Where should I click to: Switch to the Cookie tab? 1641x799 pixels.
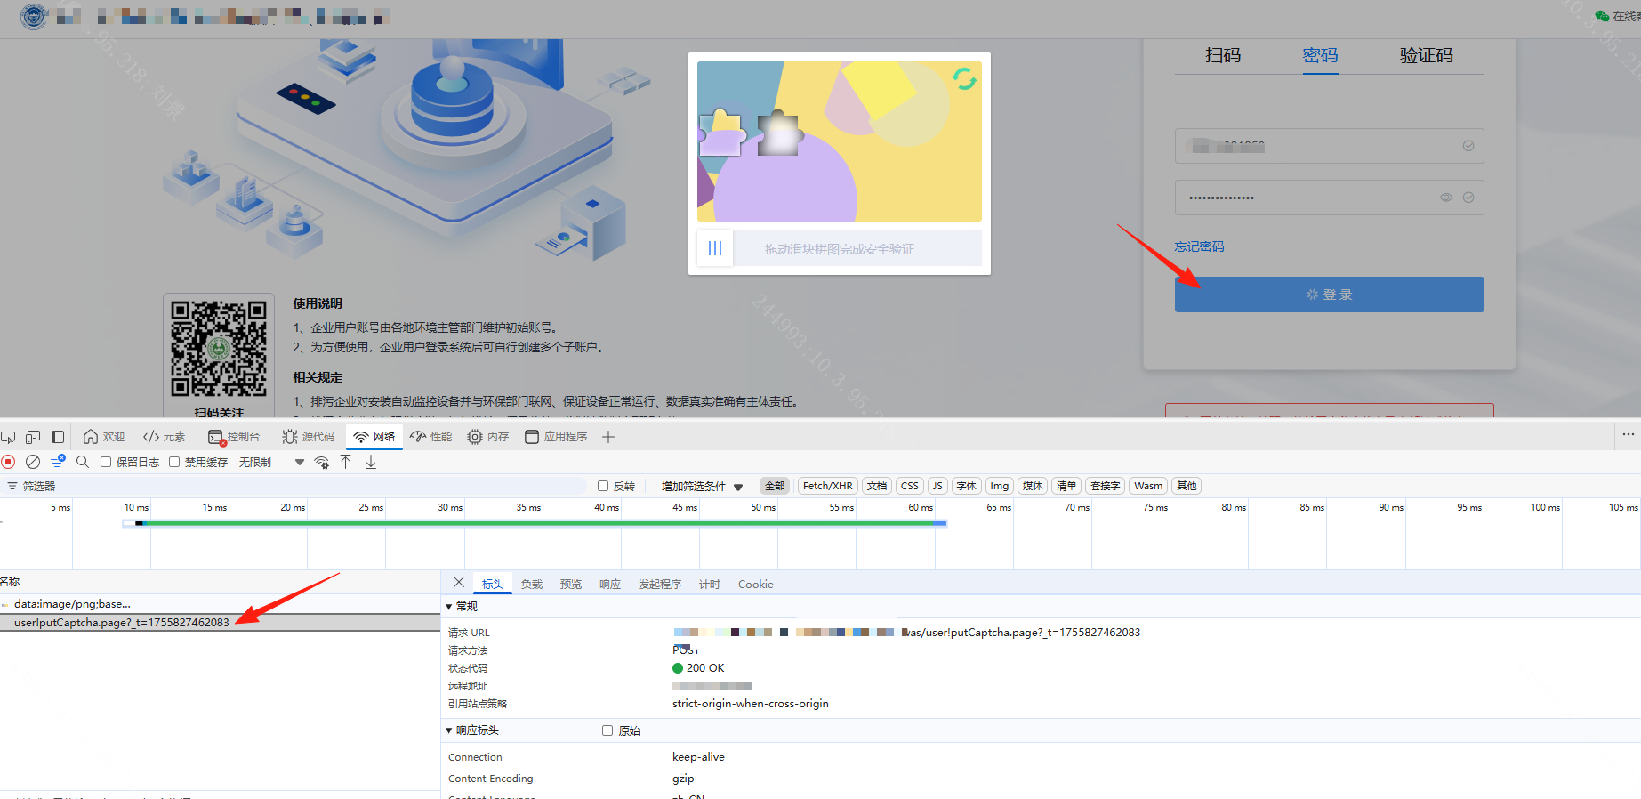756,585
